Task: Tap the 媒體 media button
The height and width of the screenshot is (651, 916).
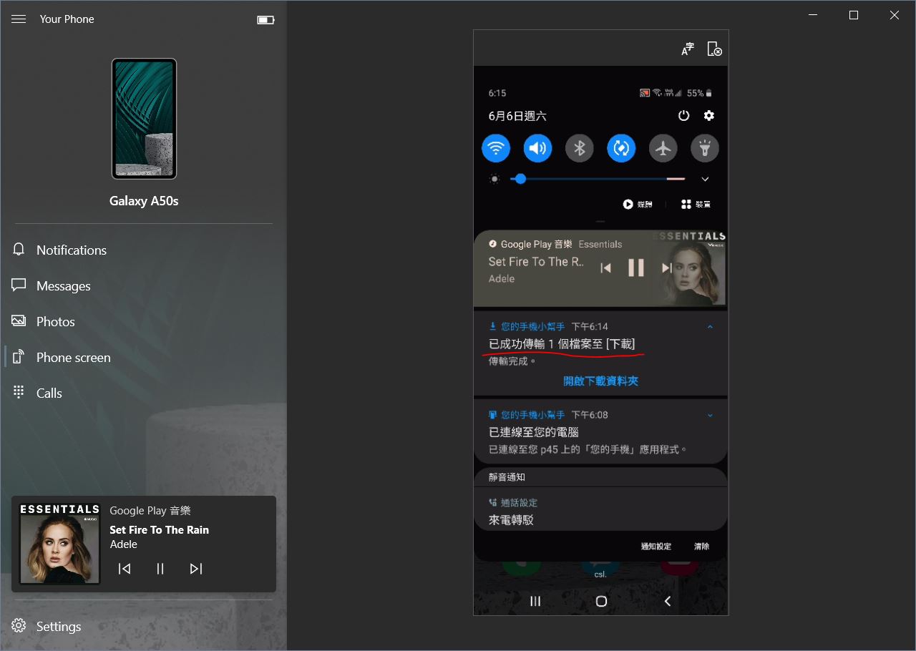Action: [638, 204]
